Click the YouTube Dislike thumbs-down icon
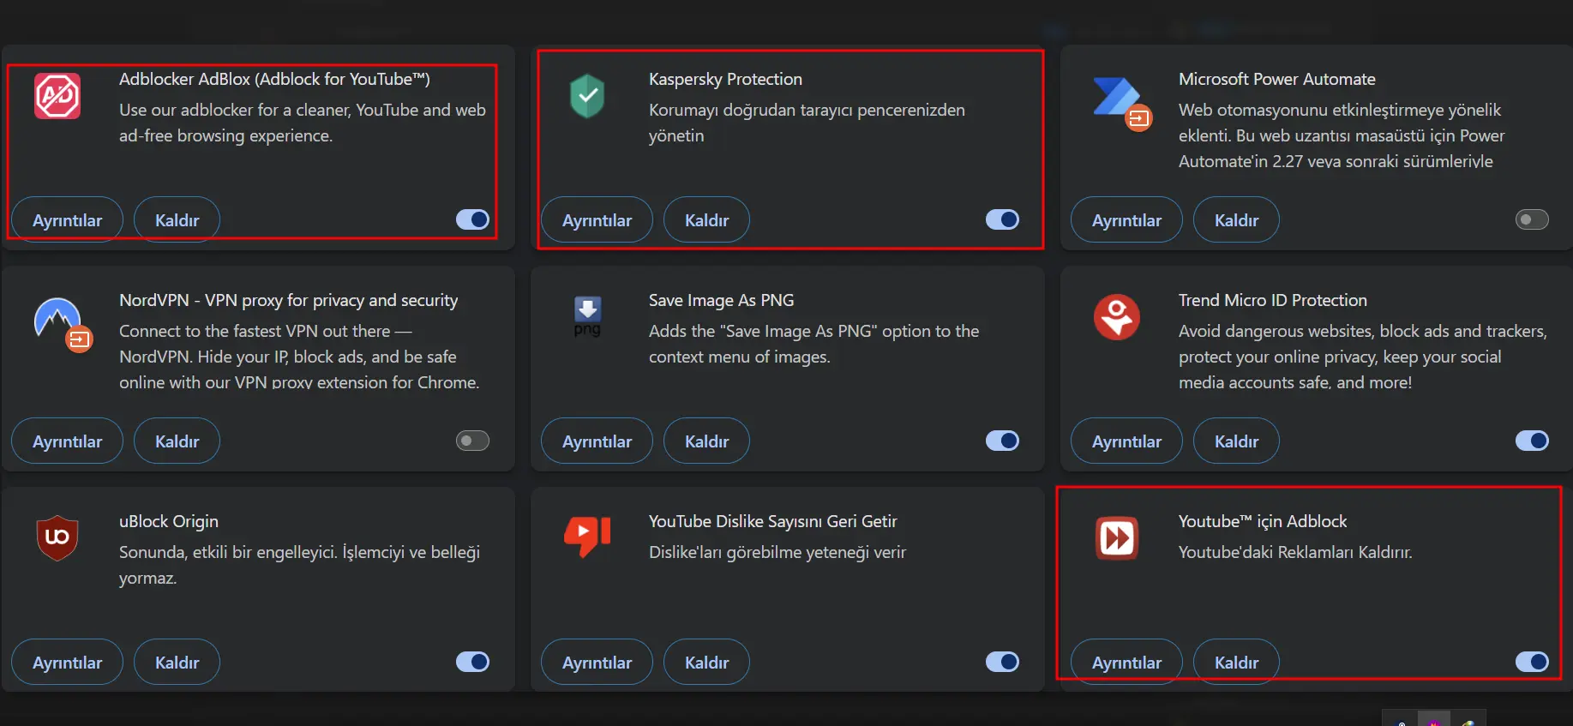Viewport: 1573px width, 726px height. coord(587,537)
